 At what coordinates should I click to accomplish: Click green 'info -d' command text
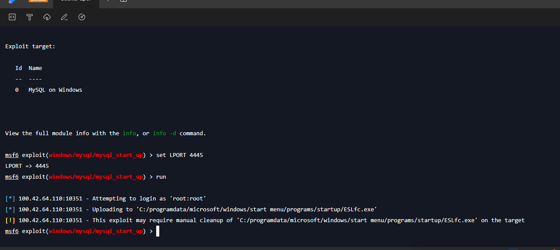[x=164, y=133]
